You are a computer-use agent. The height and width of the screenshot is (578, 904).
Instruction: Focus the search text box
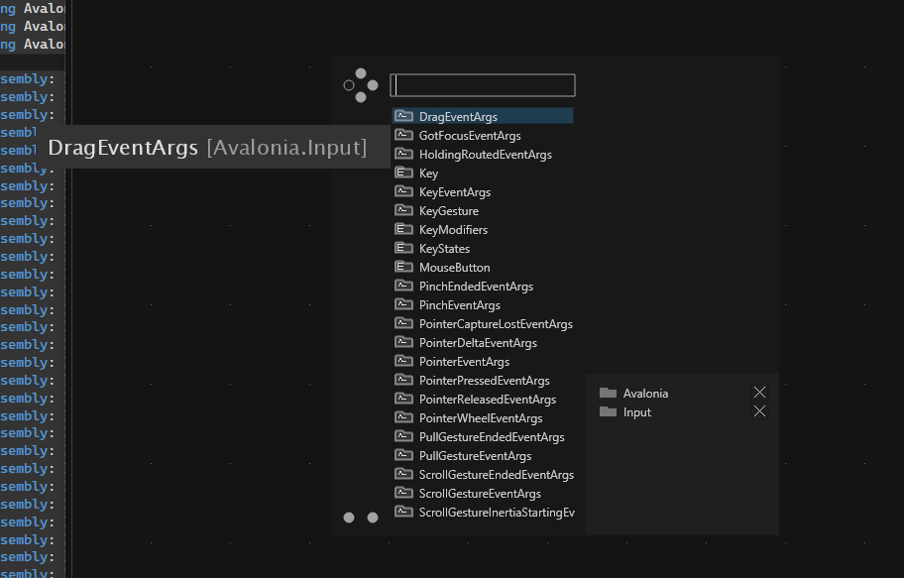coord(483,85)
